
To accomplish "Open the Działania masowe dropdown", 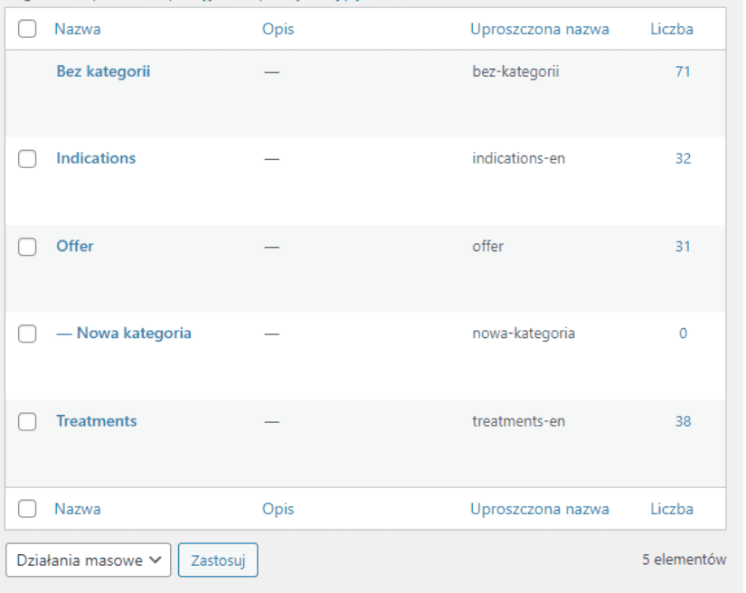I will click(x=89, y=560).
